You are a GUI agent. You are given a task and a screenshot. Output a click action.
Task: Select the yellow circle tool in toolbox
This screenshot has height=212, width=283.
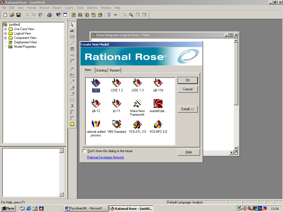(x=72, y=124)
